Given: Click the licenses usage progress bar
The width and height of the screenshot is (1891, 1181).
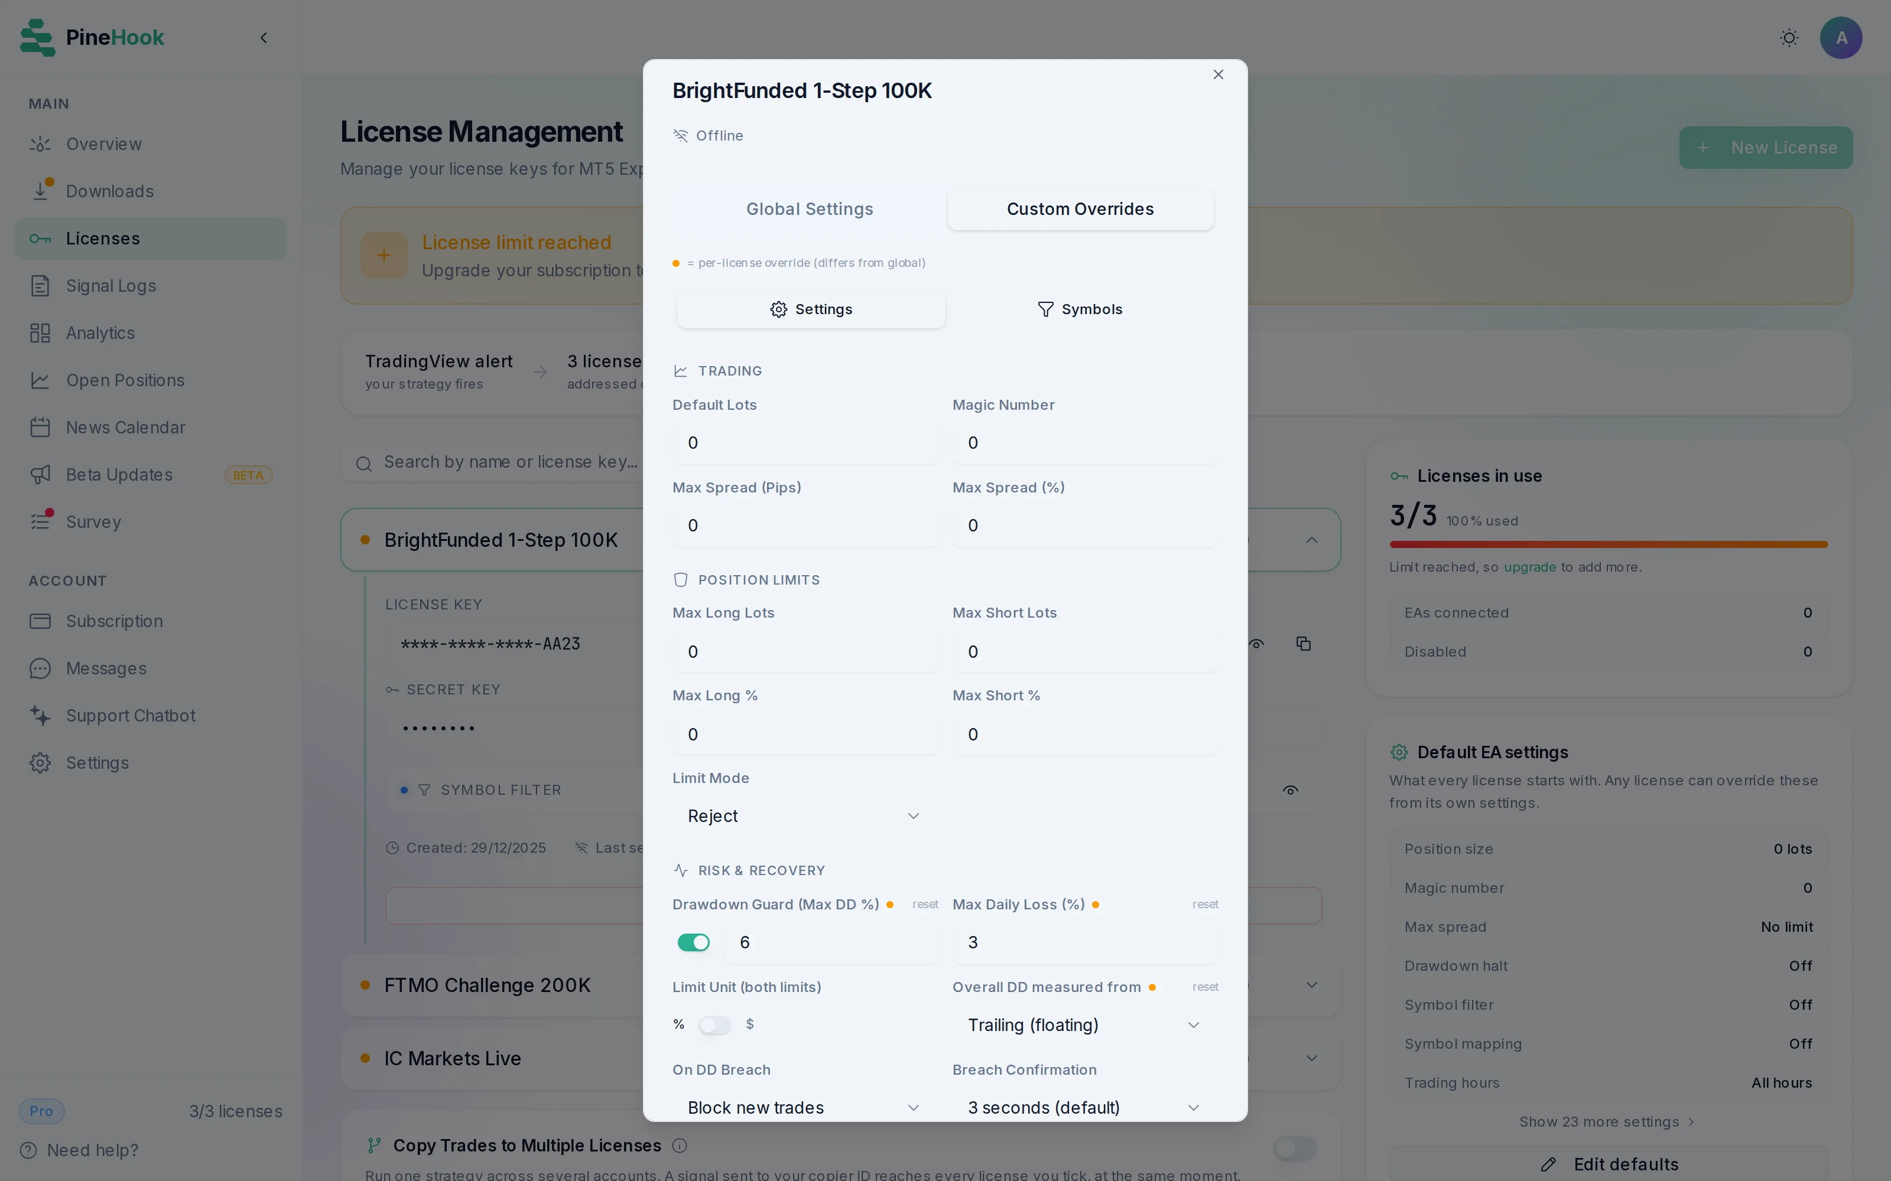Looking at the screenshot, I should coord(1608,544).
